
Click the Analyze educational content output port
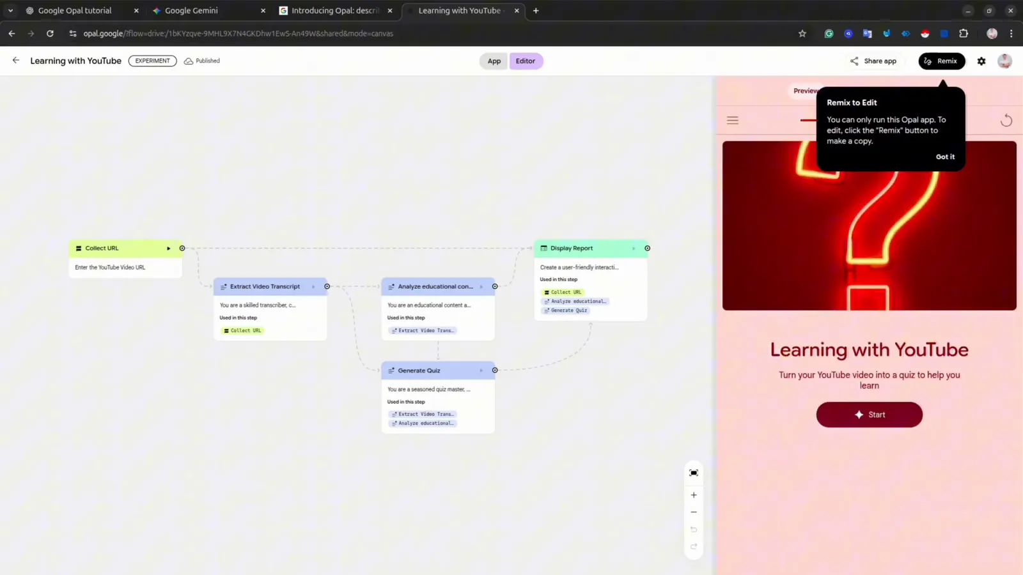coord(495,287)
